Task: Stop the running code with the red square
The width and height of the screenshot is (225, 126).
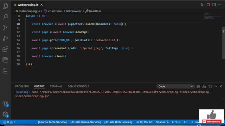Action: [208, 5]
